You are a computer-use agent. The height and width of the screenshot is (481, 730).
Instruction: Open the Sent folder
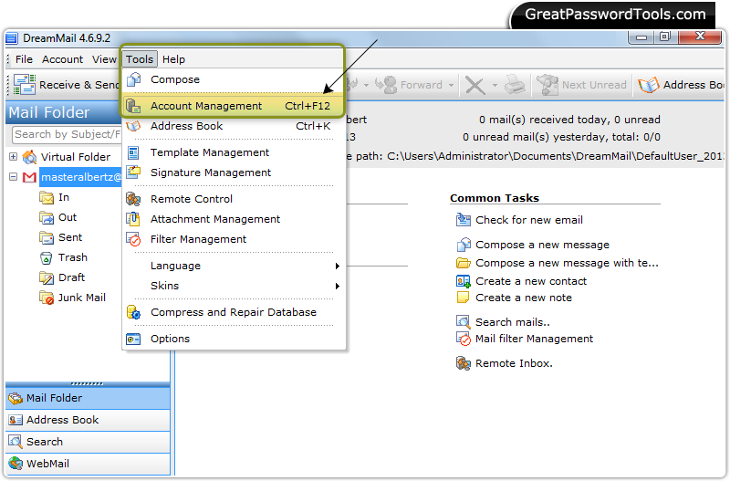[x=70, y=237]
